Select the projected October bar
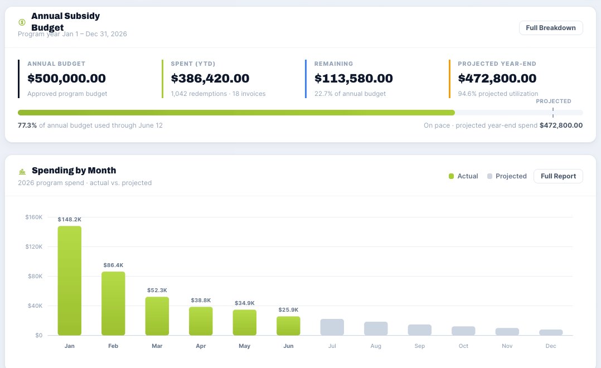This screenshot has width=601, height=368. (463, 331)
